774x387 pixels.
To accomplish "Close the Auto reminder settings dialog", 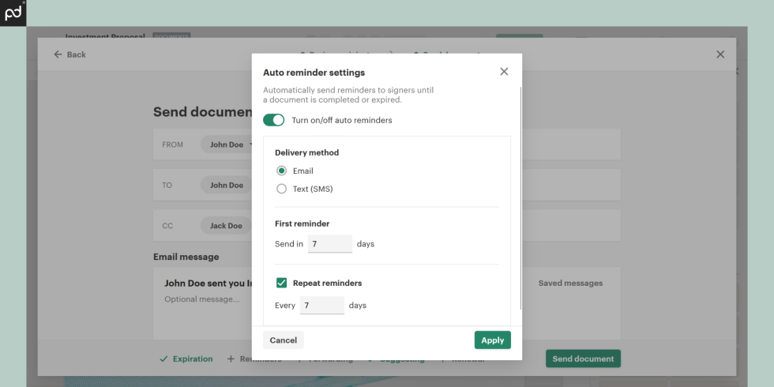I will (504, 72).
